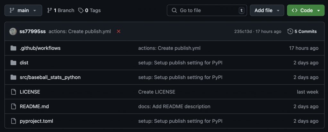Click the dist folder icon

13,63
